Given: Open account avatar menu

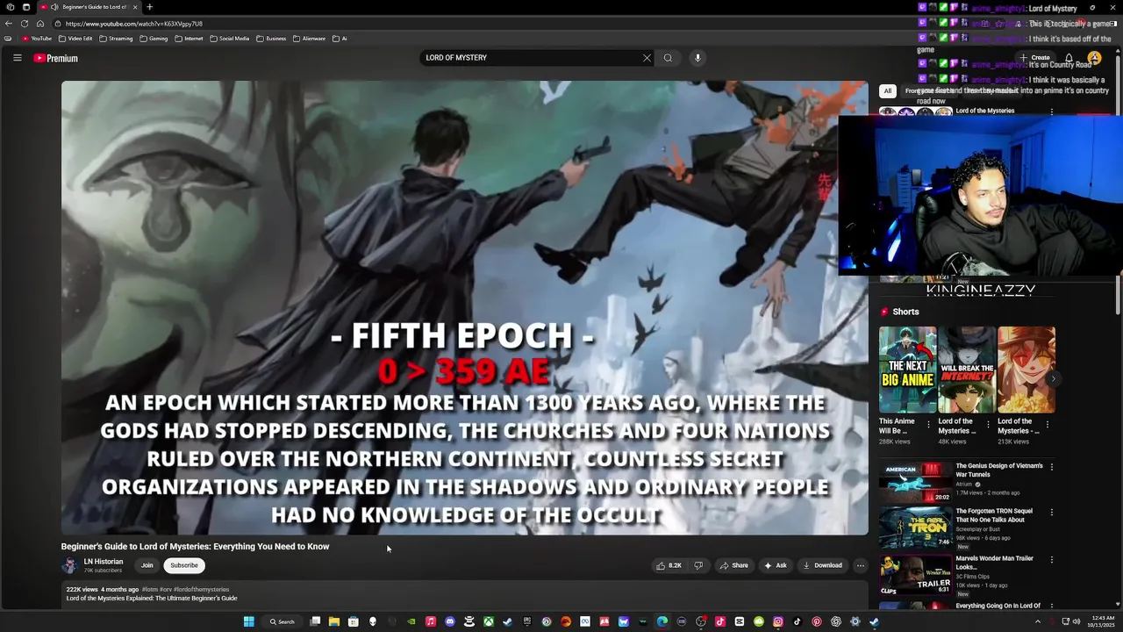Looking at the screenshot, I should (x=1094, y=58).
